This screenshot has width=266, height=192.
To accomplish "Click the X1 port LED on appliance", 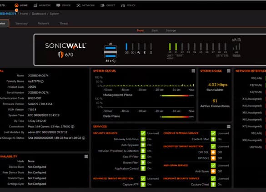I will click(176, 46).
